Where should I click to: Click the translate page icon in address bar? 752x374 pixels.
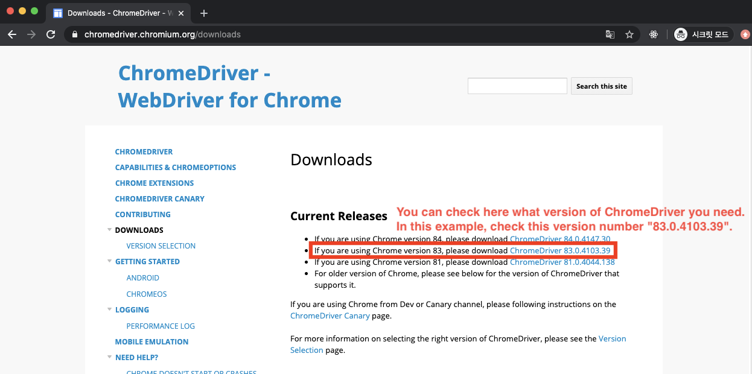[610, 34]
